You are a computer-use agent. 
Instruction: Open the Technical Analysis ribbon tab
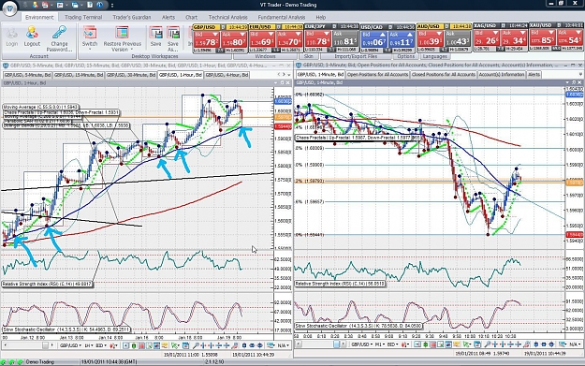click(228, 17)
